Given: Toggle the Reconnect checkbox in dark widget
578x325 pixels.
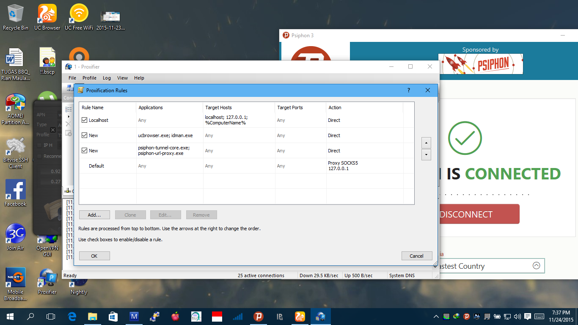Looking at the screenshot, I should pyautogui.click(x=39, y=156).
